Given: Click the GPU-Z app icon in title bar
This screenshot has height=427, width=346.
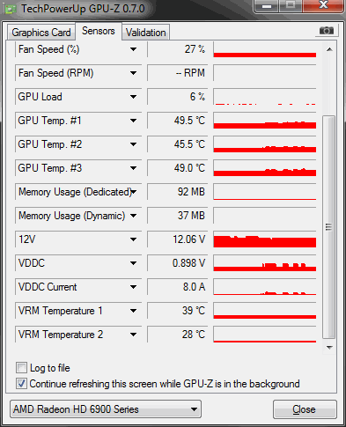Looking at the screenshot, I should [x=11, y=9].
